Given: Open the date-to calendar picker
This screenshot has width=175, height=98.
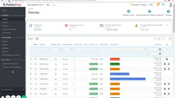Looking at the screenshot, I should (x=160, y=54).
